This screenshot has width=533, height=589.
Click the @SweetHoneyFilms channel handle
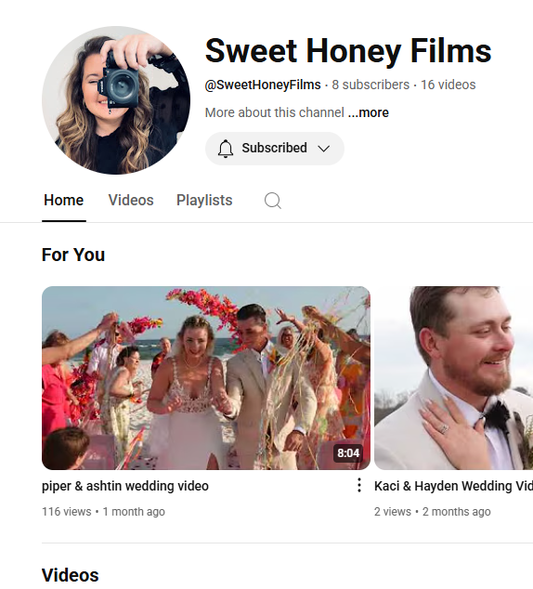tap(263, 85)
